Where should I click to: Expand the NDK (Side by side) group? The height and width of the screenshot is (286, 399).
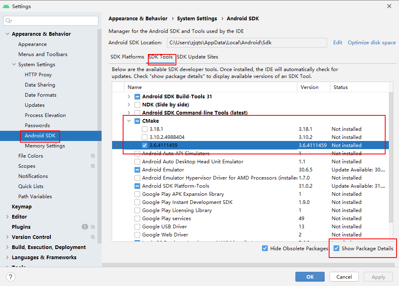pos(129,104)
